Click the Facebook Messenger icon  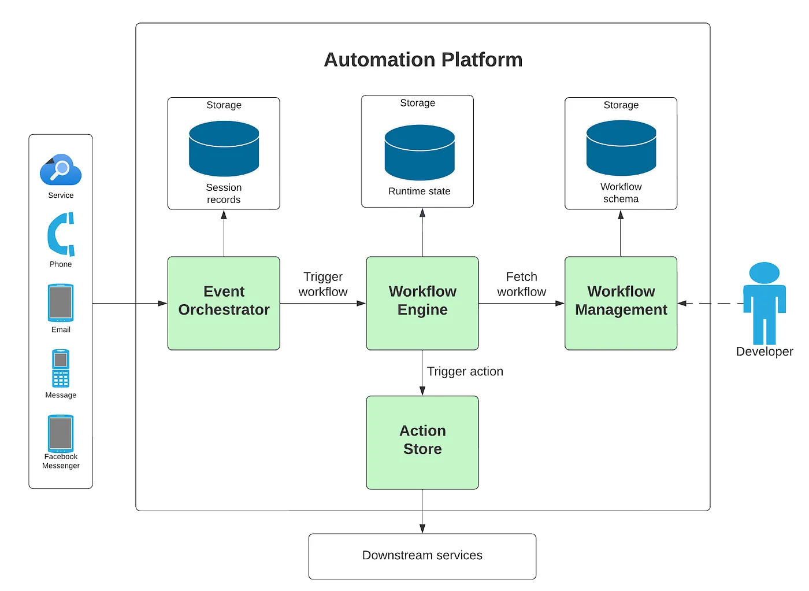(60, 433)
